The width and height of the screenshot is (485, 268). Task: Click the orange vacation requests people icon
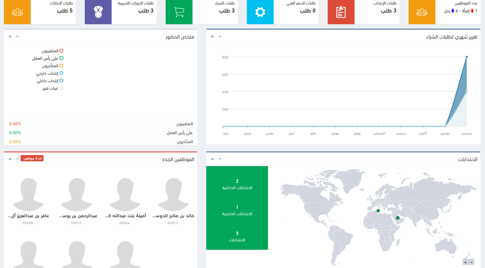17,12
